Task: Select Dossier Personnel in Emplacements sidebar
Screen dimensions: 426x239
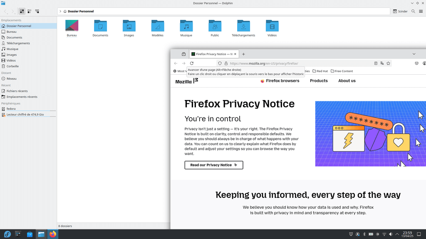Action: coord(28,26)
